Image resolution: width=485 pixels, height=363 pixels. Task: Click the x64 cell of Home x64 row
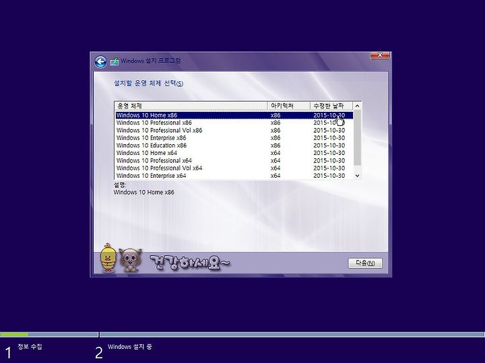click(x=276, y=153)
